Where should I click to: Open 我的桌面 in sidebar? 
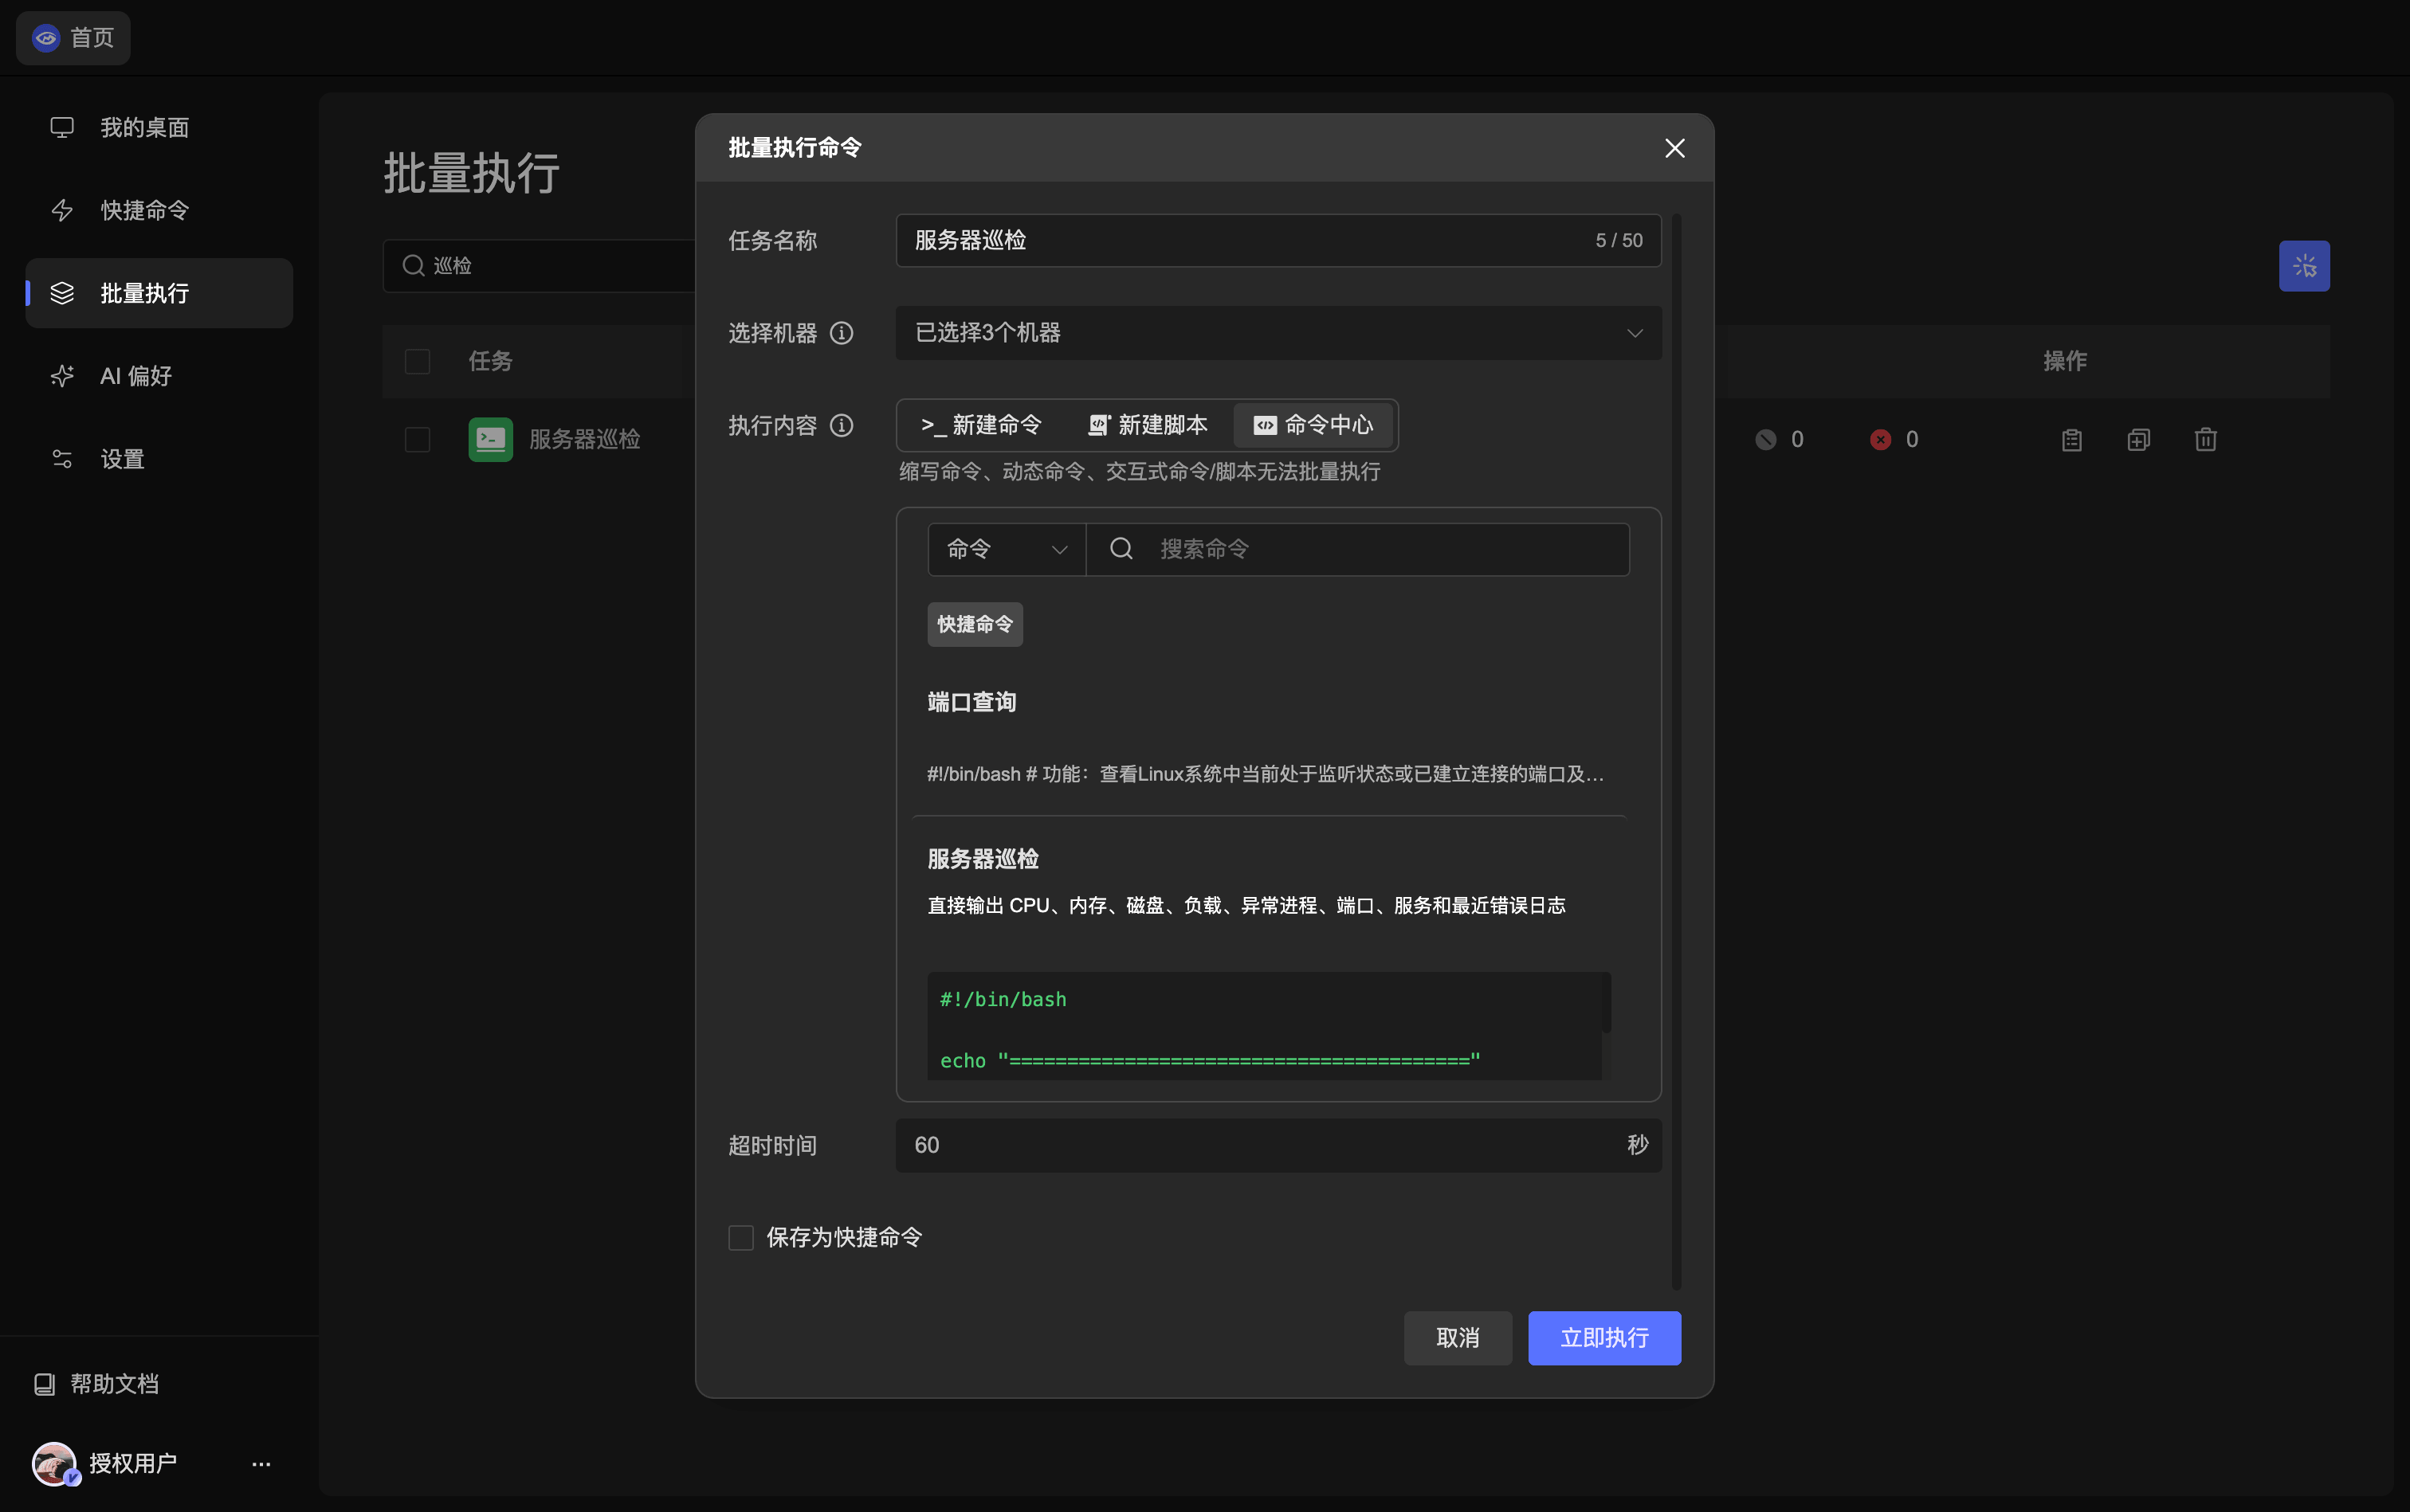pyautogui.click(x=159, y=127)
